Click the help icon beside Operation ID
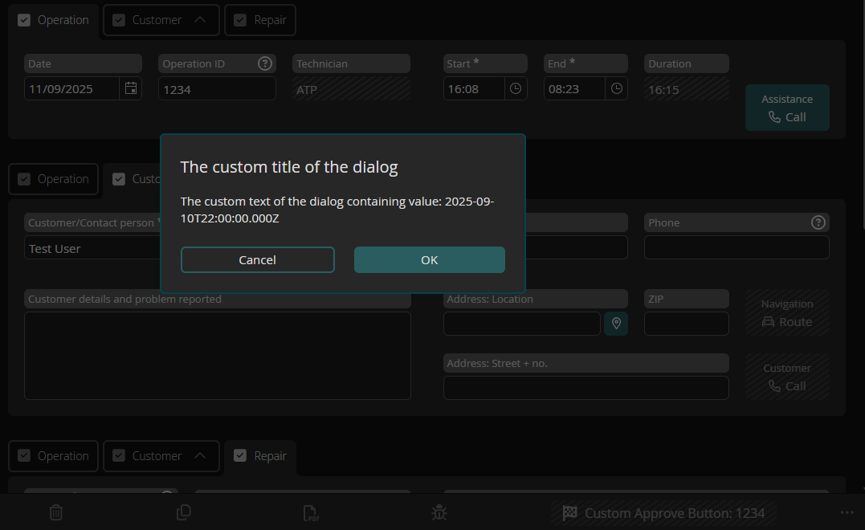 [x=264, y=63]
